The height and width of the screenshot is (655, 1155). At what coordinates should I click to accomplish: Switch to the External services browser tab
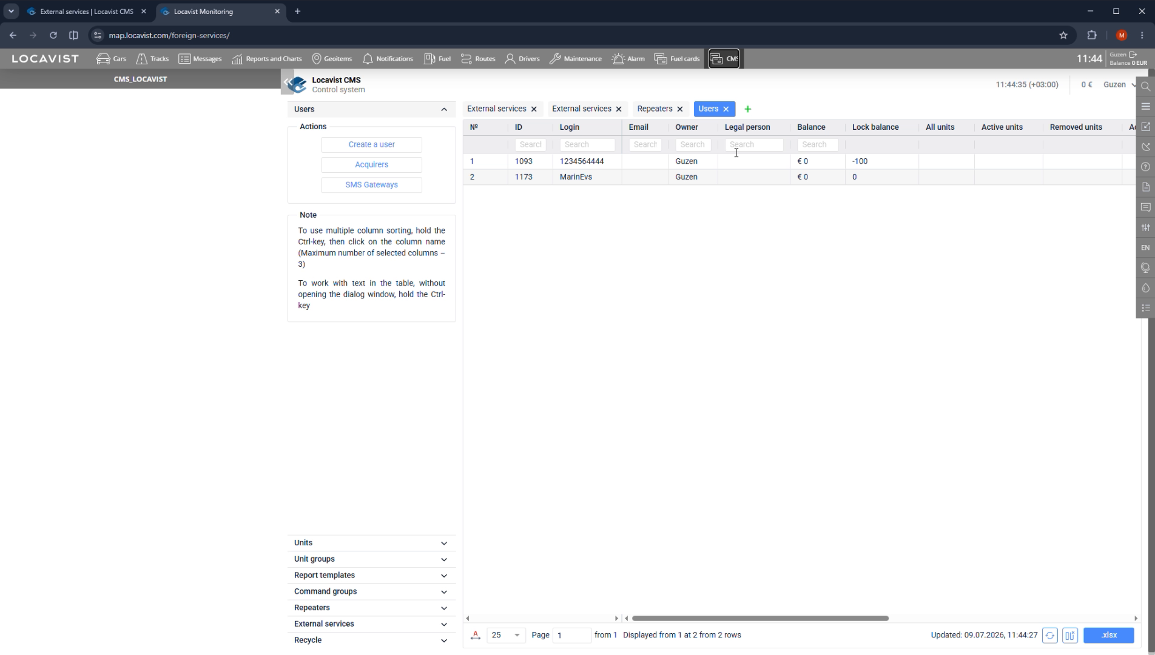87,12
